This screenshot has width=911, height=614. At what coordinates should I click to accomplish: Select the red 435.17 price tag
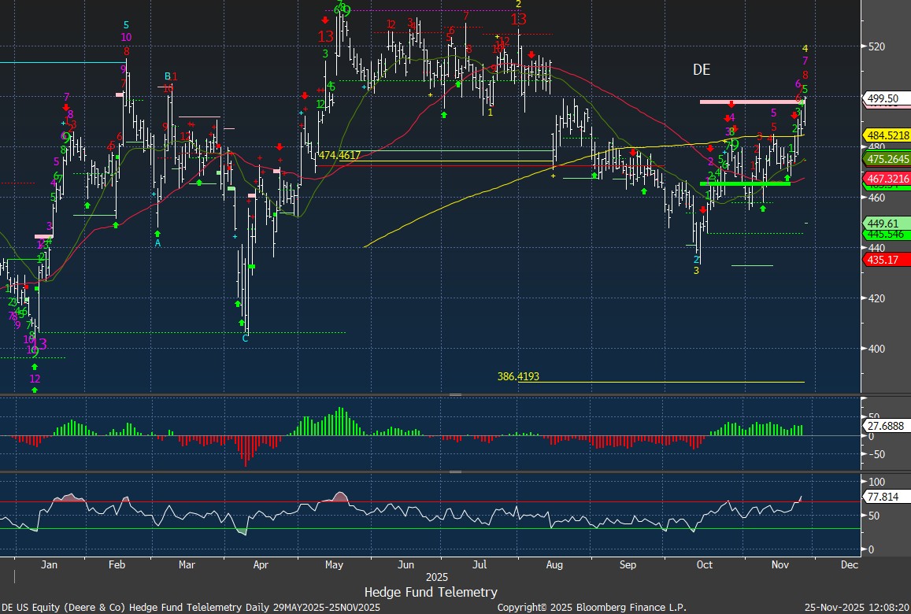point(881,259)
